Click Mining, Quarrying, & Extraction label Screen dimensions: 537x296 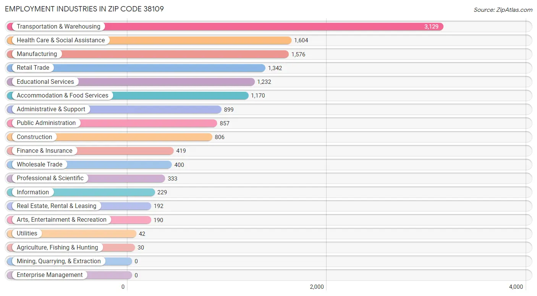coord(59,261)
